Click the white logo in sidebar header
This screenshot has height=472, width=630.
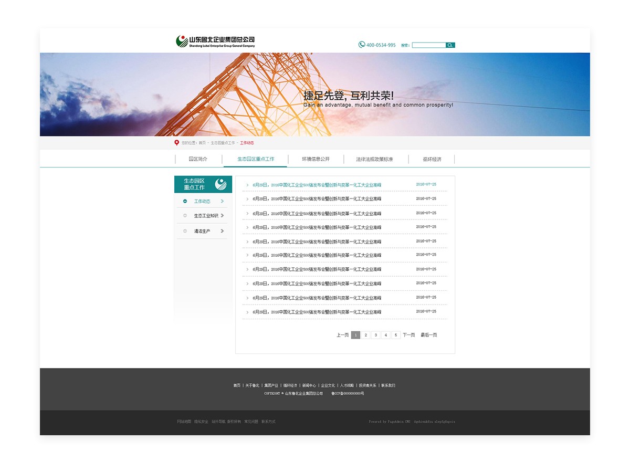pyautogui.click(x=220, y=184)
